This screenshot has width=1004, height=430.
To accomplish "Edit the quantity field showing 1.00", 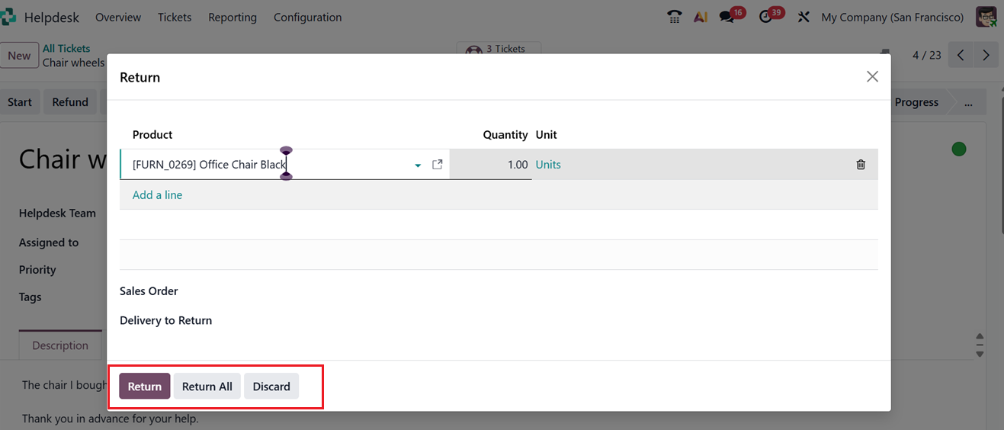I will [490, 165].
